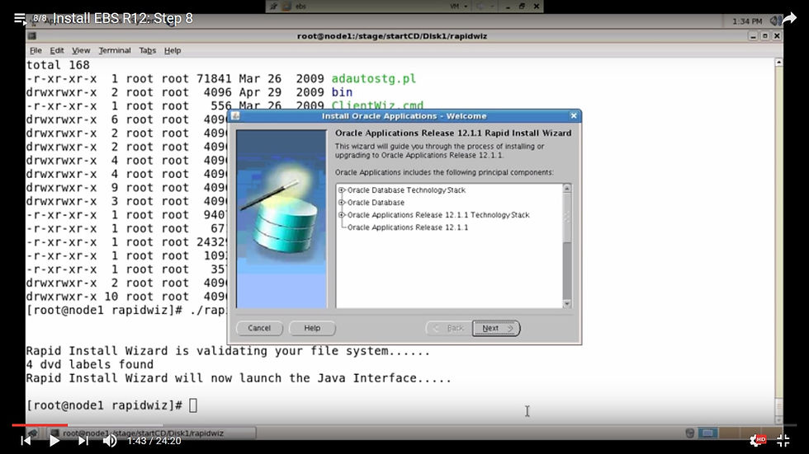Viewport: 809px width, 454px height.
Task: Click the 1:34 PM clock
Action: coord(747,21)
